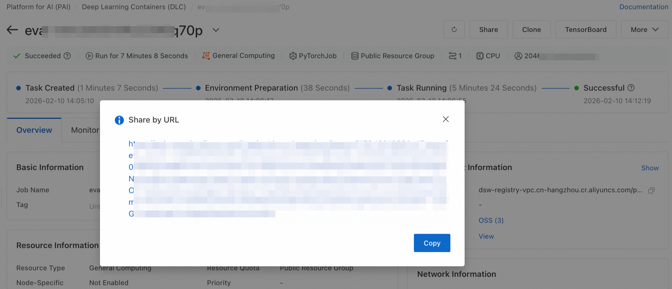The image size is (672, 289).
Task: Click the run duration play icon
Action: click(89, 56)
